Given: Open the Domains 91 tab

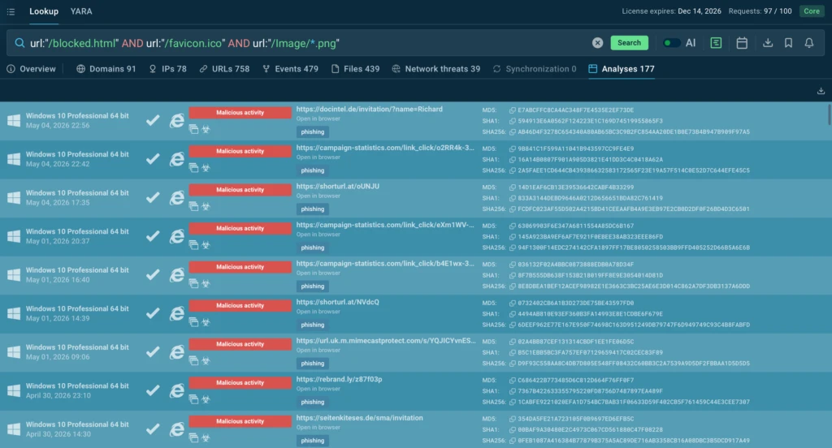Looking at the screenshot, I should [x=106, y=69].
